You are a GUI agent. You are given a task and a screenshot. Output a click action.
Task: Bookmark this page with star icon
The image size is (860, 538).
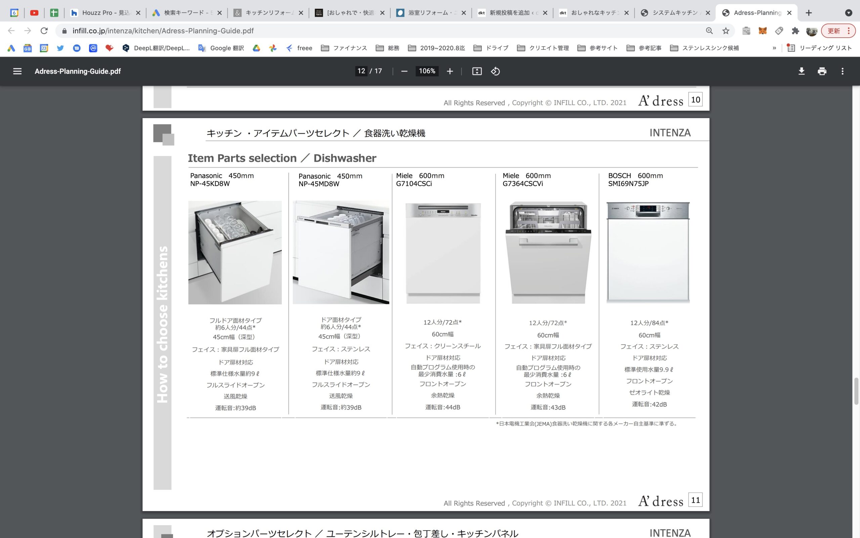[x=726, y=31]
